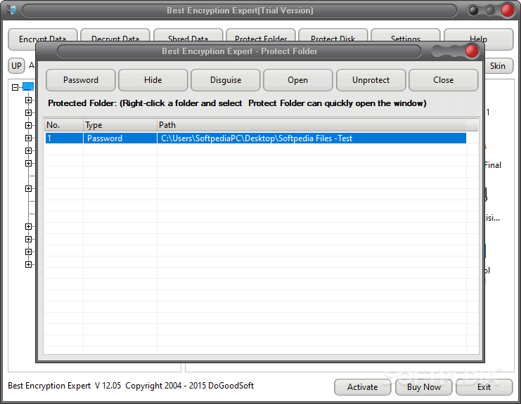Open Decrypt Data tab in main window

point(115,35)
